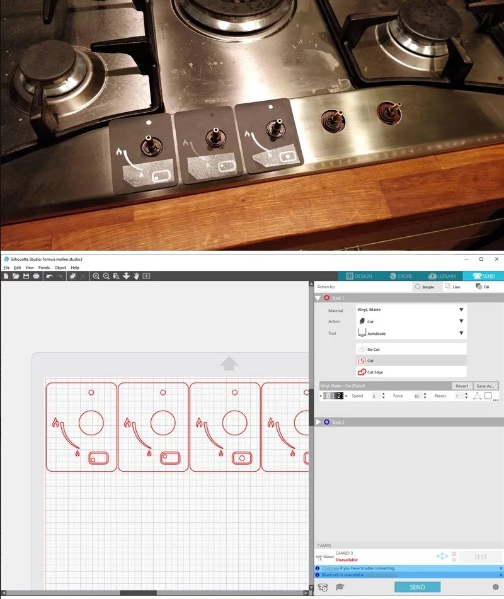Click the Drag Zoom down-arrow icon
This screenshot has width=504, height=599.
[126, 276]
